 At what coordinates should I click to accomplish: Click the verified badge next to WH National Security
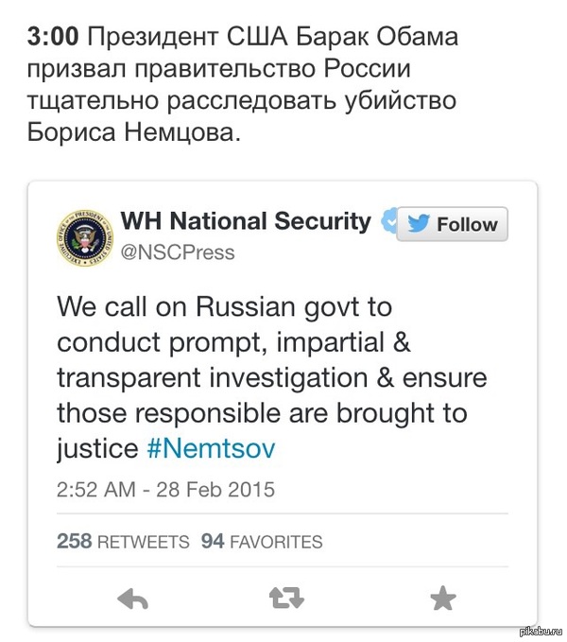coord(388,221)
